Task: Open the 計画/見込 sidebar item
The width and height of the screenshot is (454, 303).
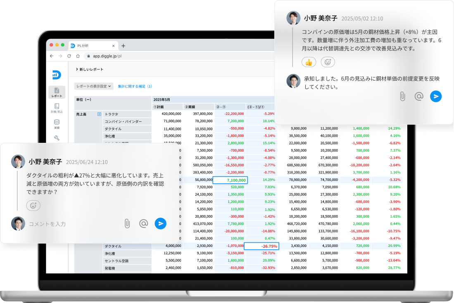Action: 57,108
